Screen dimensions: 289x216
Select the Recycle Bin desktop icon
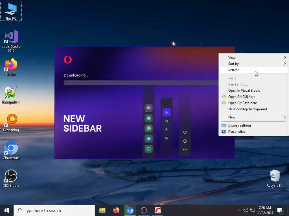[x=275, y=178]
